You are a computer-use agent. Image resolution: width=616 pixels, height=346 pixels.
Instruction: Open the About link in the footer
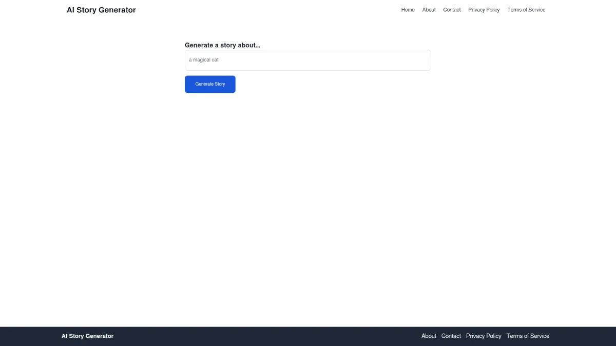[429, 336]
